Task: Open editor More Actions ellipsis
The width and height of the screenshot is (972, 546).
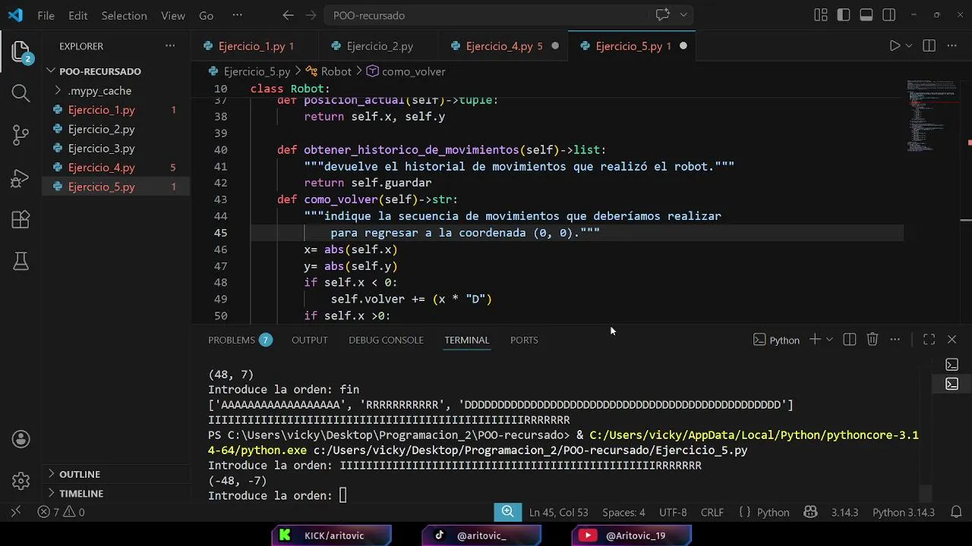Action: (952, 46)
